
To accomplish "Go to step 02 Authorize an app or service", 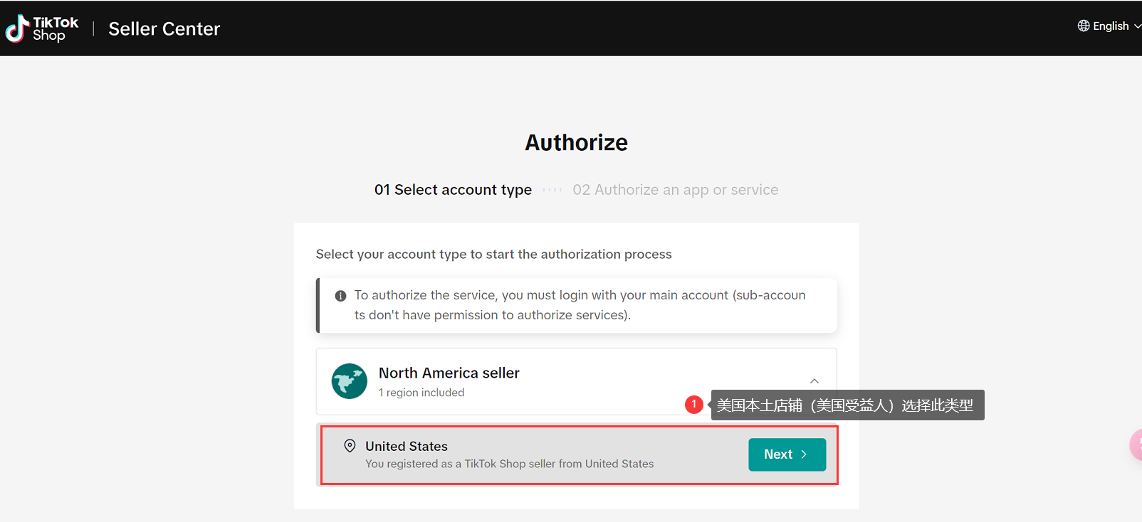I will tap(675, 190).
